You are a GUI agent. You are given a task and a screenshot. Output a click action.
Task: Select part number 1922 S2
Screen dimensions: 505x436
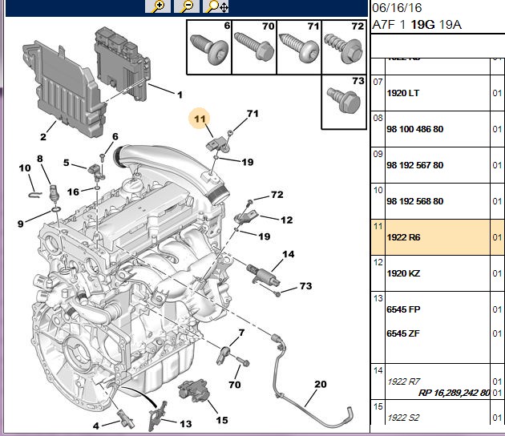pos(403,418)
